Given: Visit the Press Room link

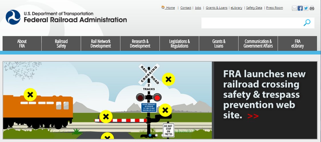Looking at the screenshot, I should [x=274, y=8].
